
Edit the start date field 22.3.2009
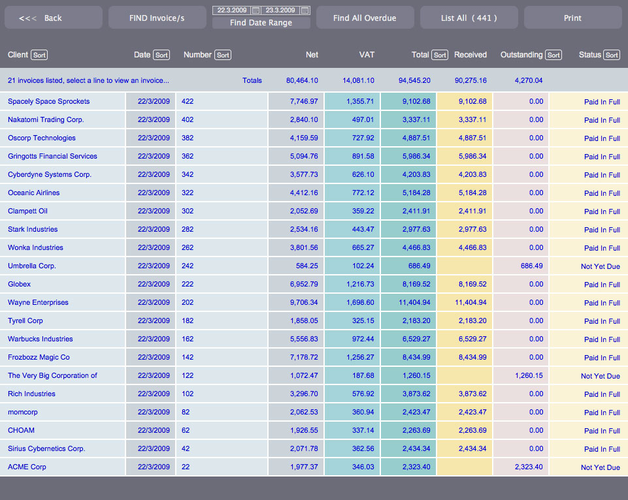coord(232,10)
